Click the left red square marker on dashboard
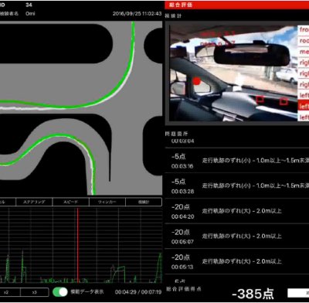The width and height of the screenshot is (309, 303). [260, 99]
